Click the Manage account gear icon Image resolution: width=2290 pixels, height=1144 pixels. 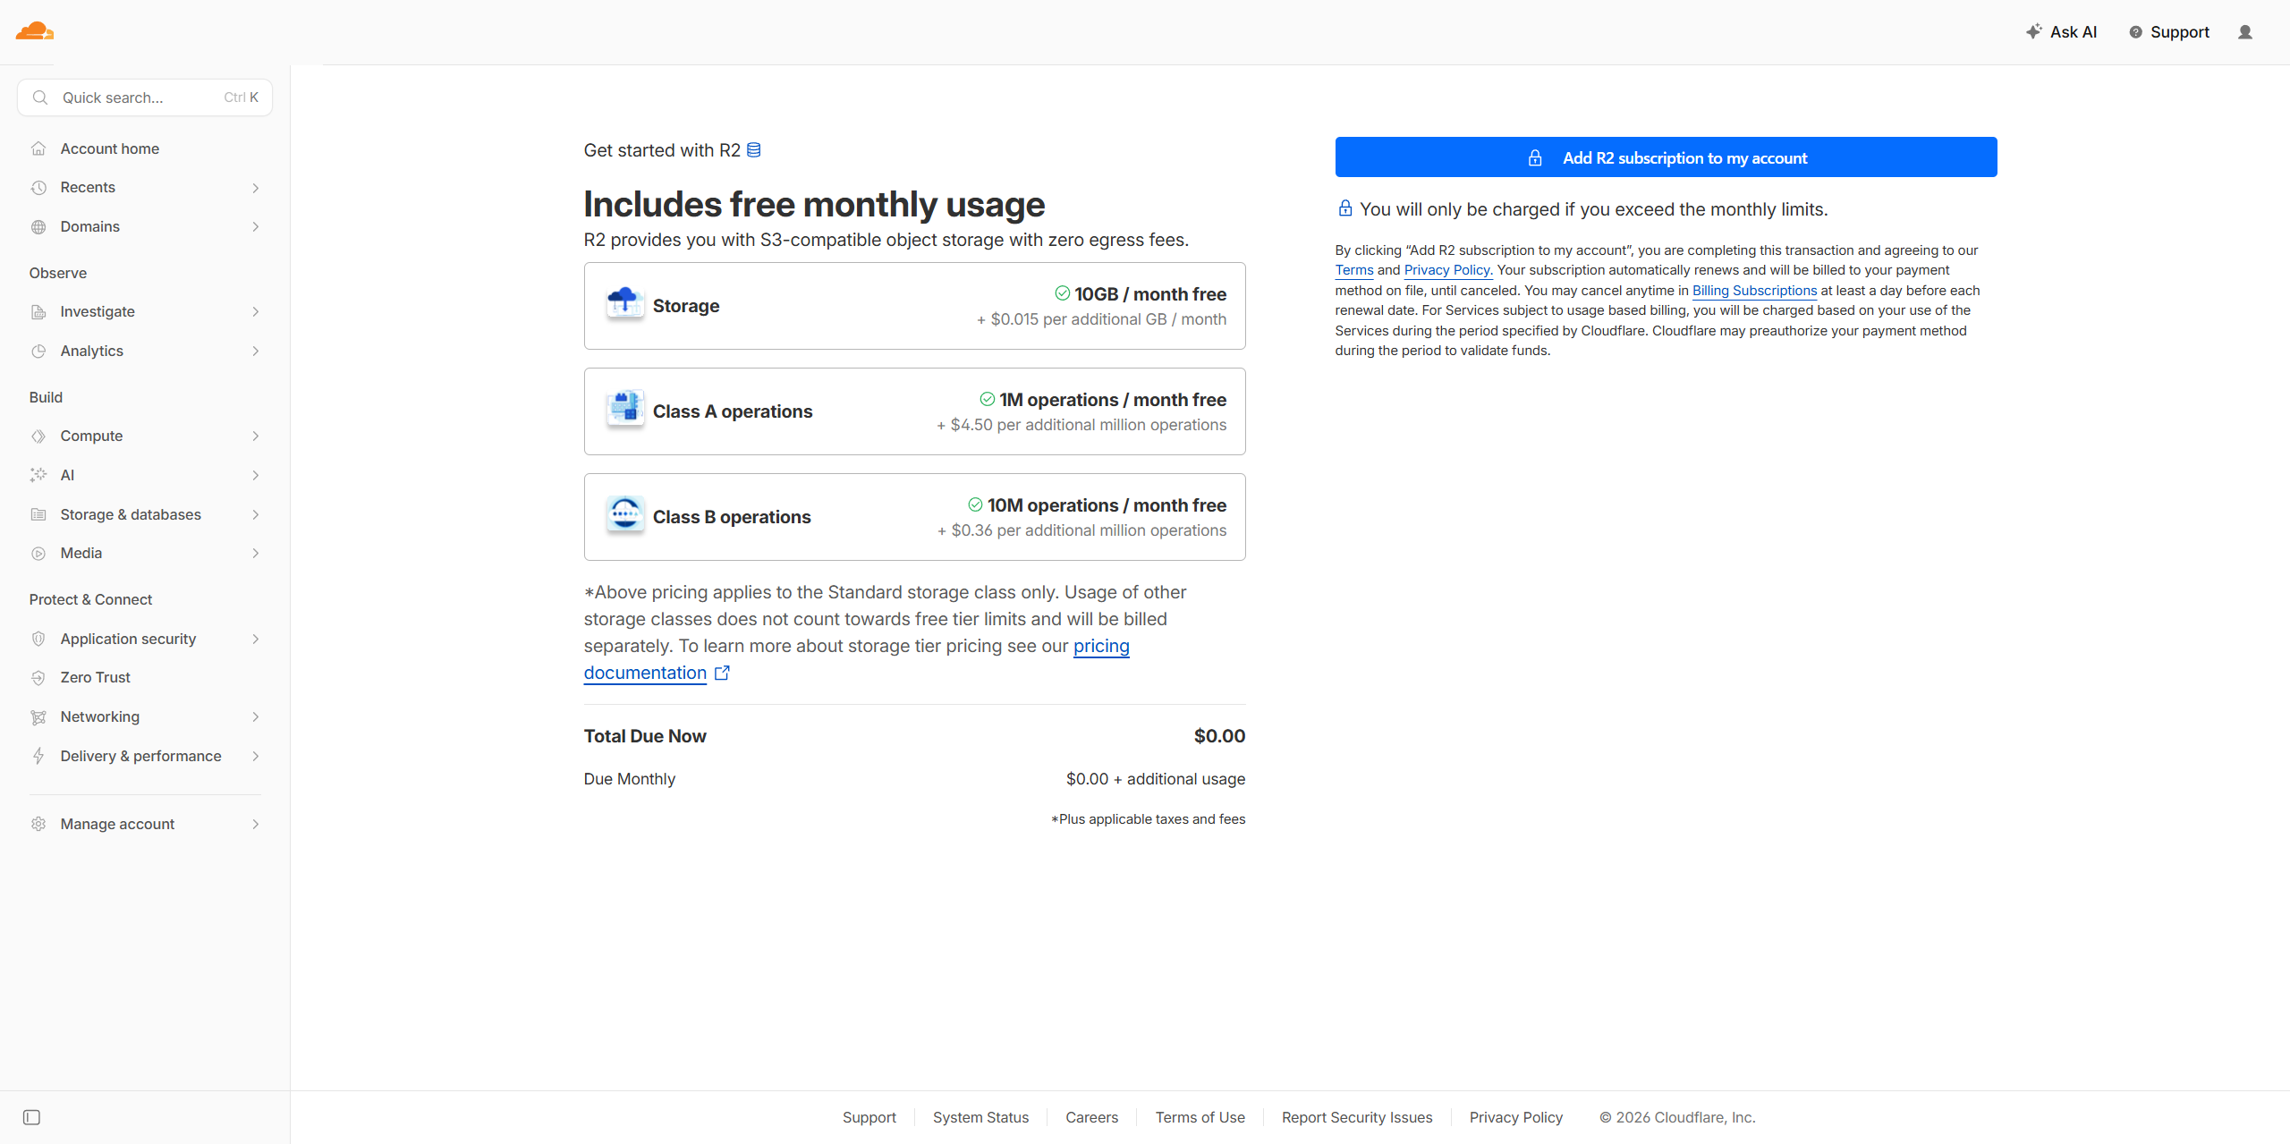click(x=38, y=824)
